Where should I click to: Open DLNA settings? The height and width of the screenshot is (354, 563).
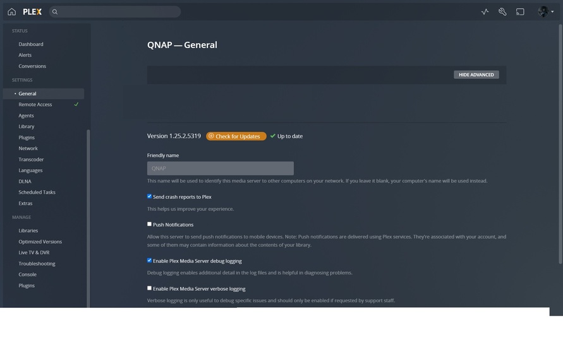[25, 181]
